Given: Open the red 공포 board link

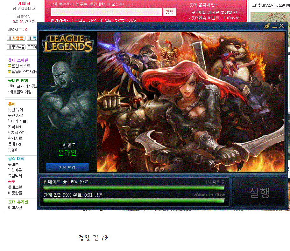Looking at the screenshot, I should pyautogui.click(x=11, y=181).
